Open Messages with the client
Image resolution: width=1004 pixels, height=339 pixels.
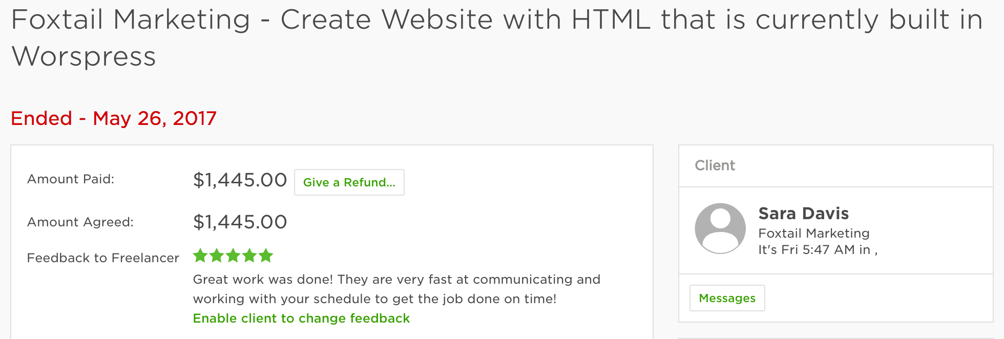point(727,298)
